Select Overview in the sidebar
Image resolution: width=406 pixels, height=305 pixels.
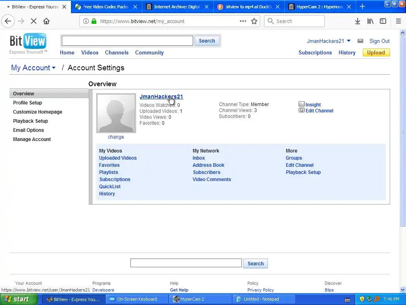pyautogui.click(x=49, y=94)
